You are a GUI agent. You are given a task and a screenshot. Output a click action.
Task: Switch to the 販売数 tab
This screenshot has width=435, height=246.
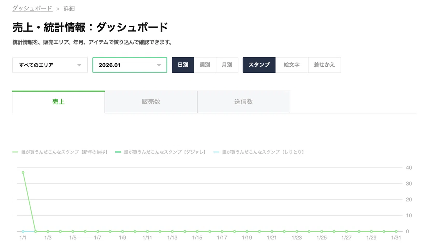151,102
